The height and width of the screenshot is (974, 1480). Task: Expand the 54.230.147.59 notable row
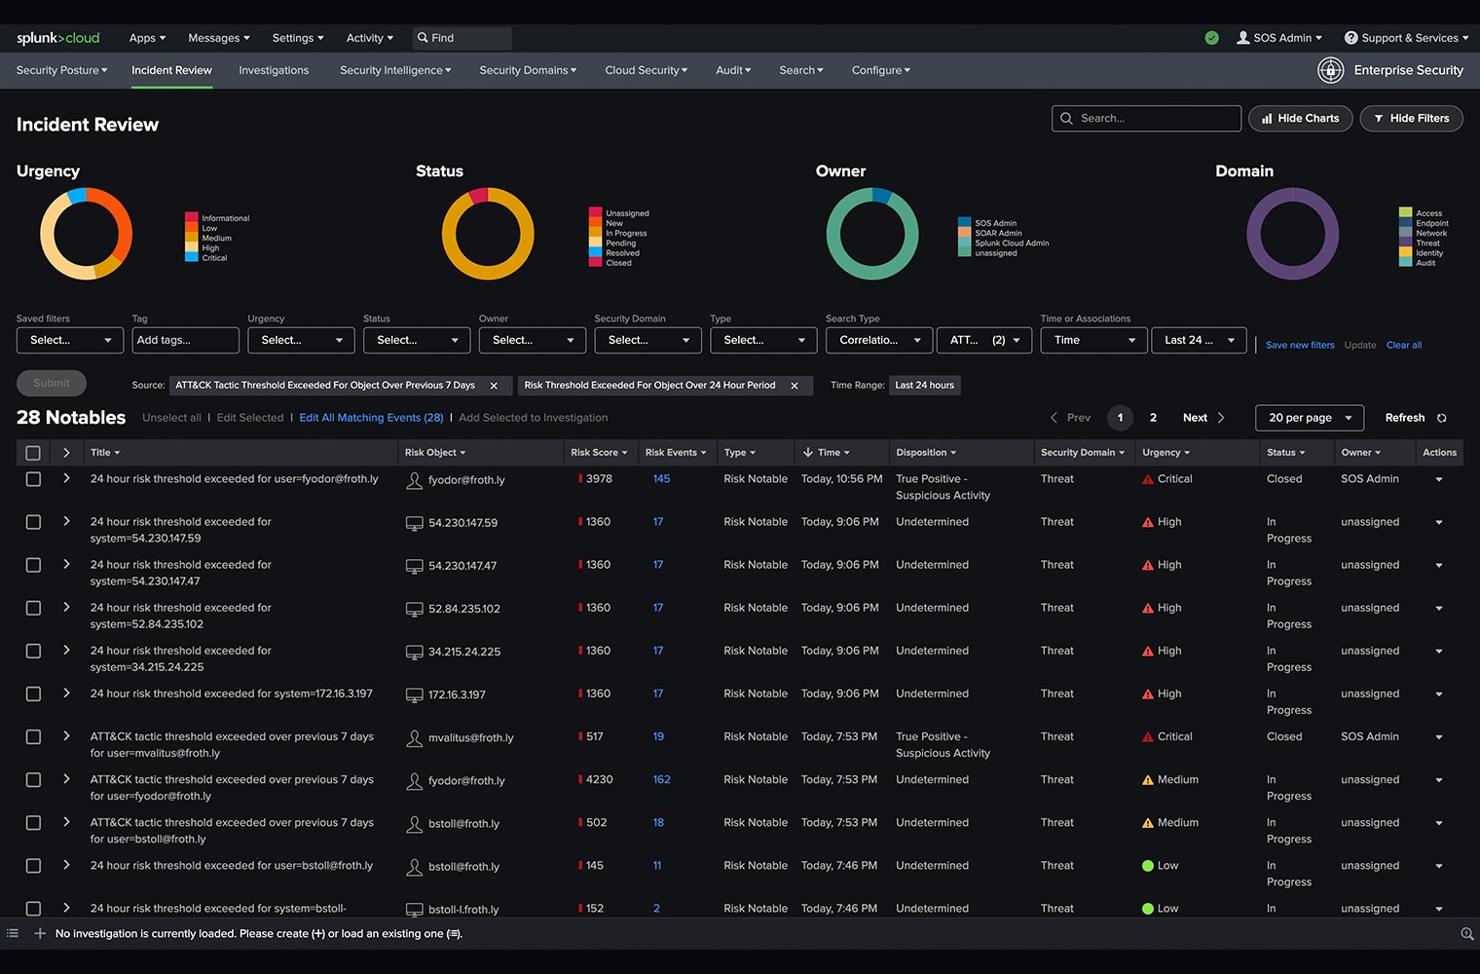click(66, 521)
